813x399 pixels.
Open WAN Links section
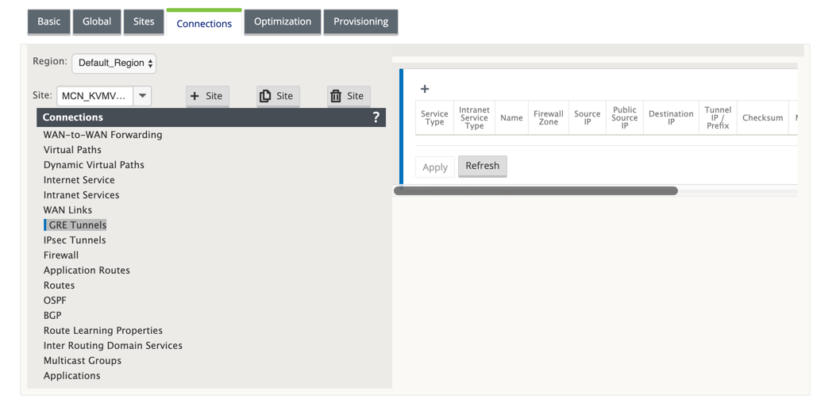pos(68,210)
